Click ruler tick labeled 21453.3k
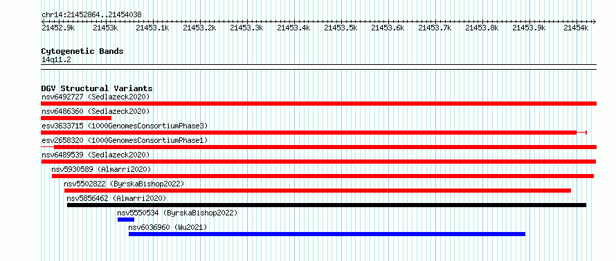Image resolution: width=616 pixels, height=261 pixels. pyautogui.click(x=246, y=28)
